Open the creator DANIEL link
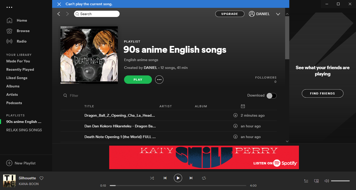356x190 pixels. 150,68
